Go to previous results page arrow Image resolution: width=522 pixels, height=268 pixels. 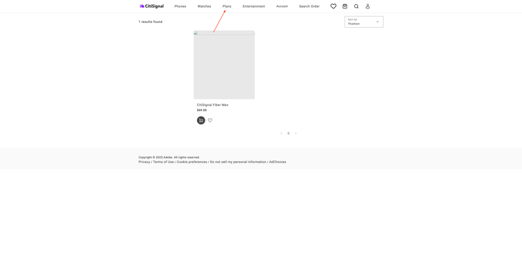(x=281, y=134)
